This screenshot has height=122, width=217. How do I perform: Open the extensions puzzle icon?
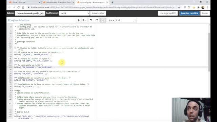tap(198, 7)
